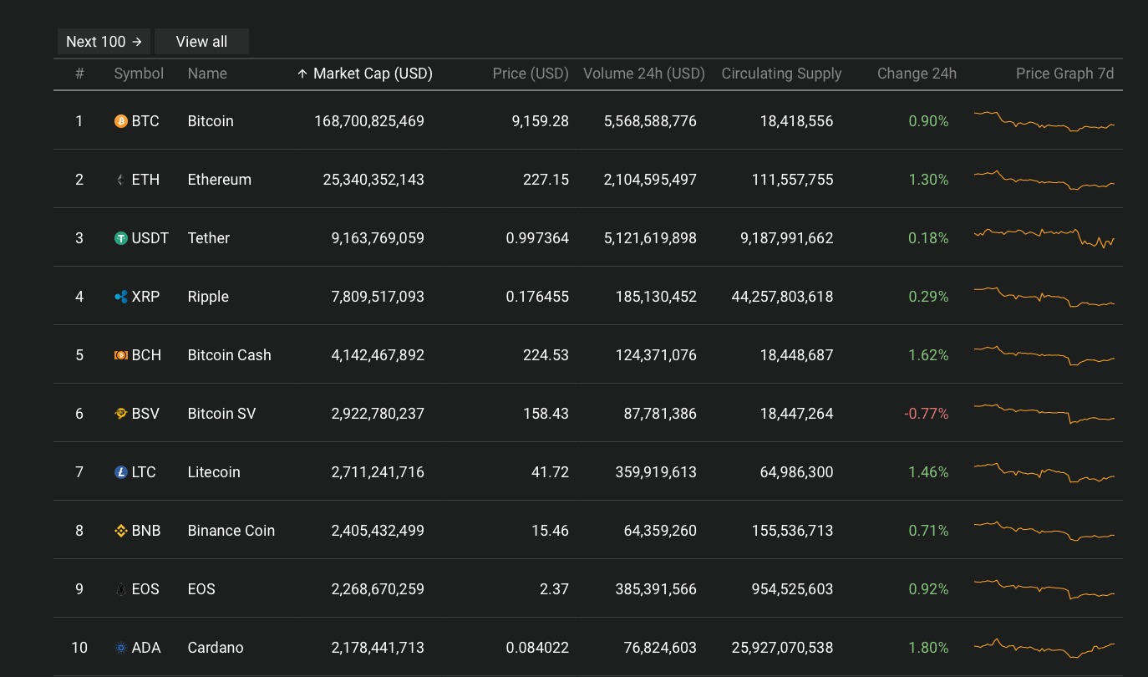Image resolution: width=1148 pixels, height=677 pixels.
Task: Click the View all button
Action: [x=201, y=42]
